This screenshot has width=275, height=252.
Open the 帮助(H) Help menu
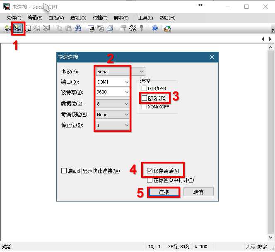(x=167, y=18)
